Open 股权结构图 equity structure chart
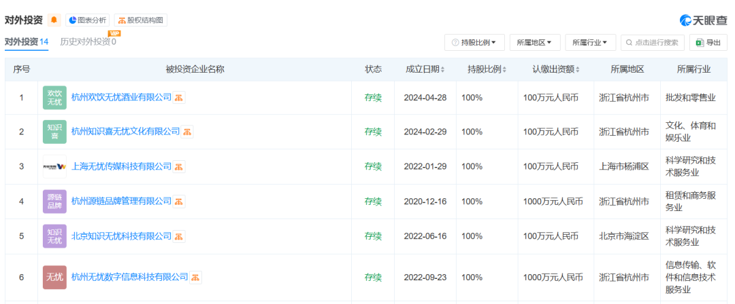 [140, 20]
